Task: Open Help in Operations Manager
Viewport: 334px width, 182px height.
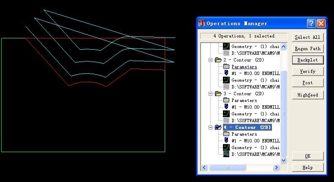Action: (307, 168)
